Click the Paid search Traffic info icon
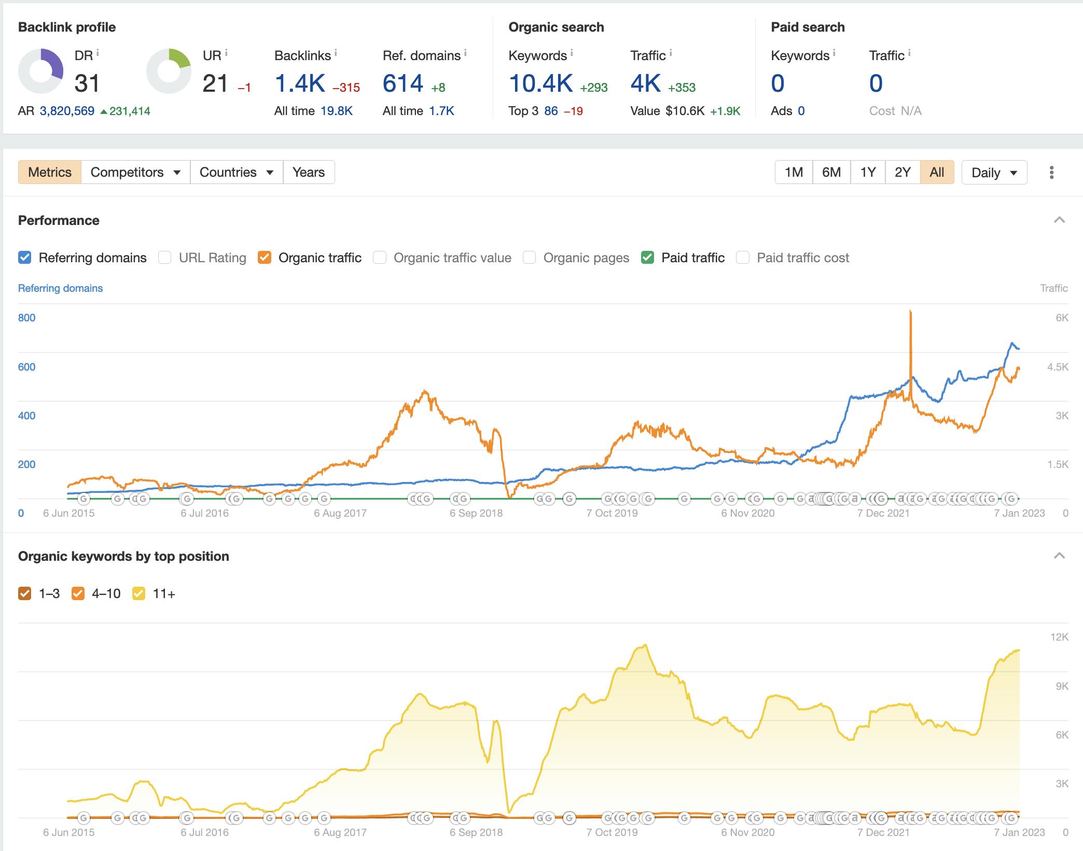The height and width of the screenshot is (851, 1083). (x=909, y=52)
